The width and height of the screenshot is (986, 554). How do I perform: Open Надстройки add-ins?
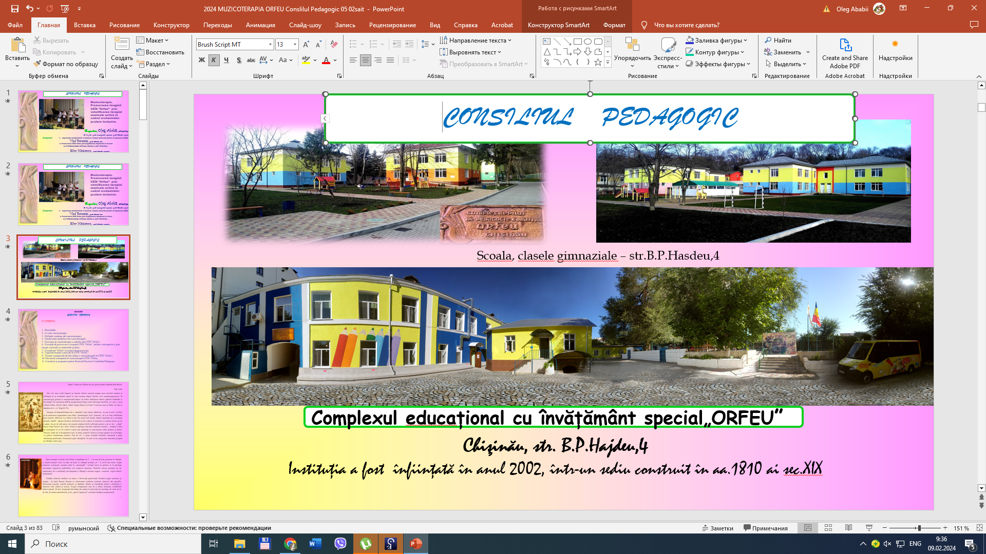[895, 50]
